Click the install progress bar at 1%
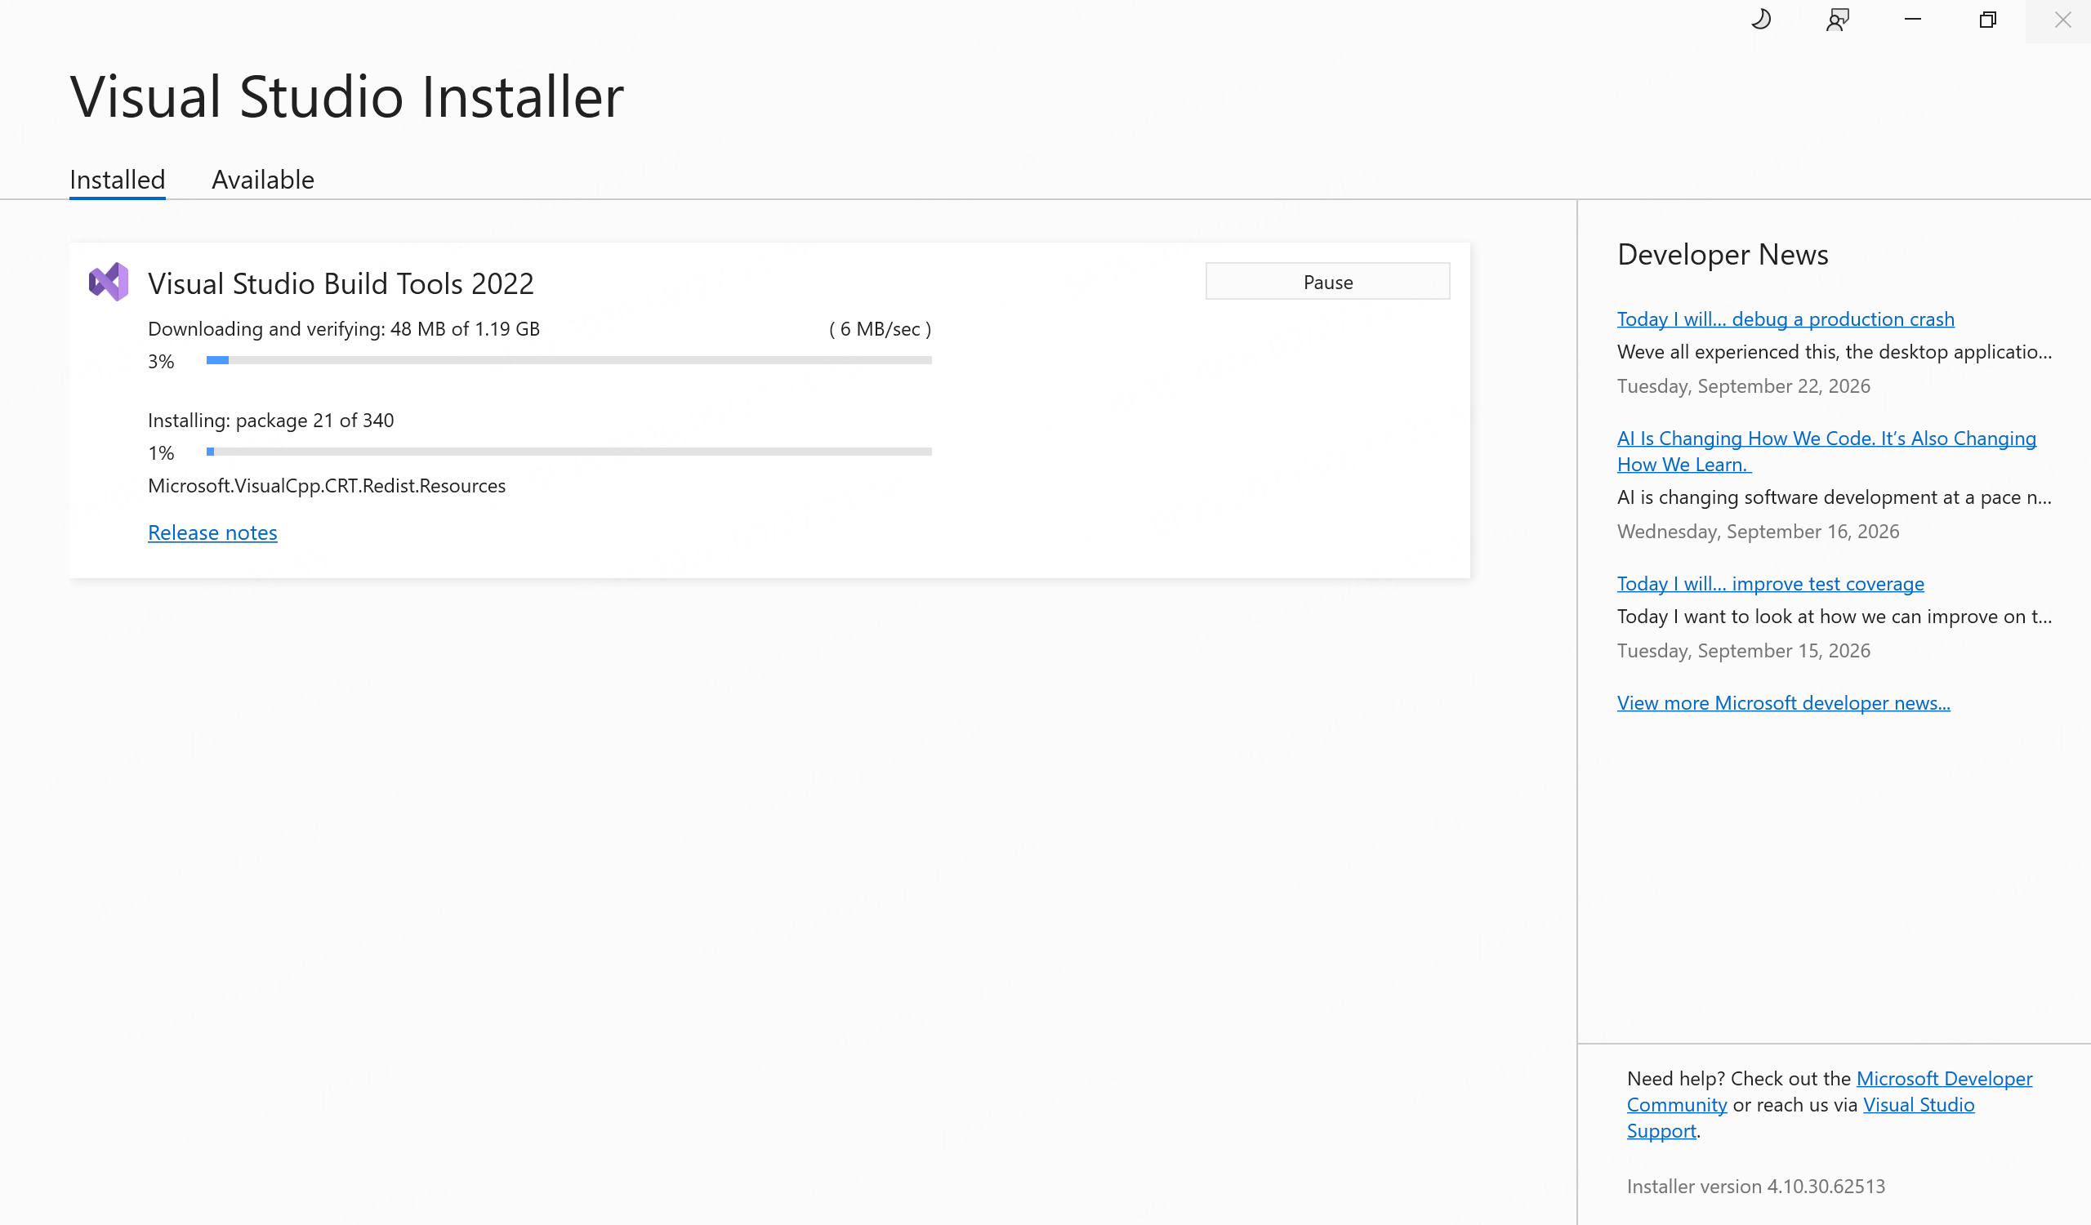The width and height of the screenshot is (2091, 1225). pos(569,451)
